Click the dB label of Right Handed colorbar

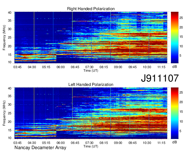(x=175, y=67)
